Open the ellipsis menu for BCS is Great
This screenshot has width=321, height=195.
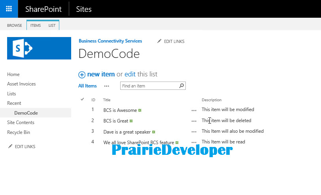194,121
